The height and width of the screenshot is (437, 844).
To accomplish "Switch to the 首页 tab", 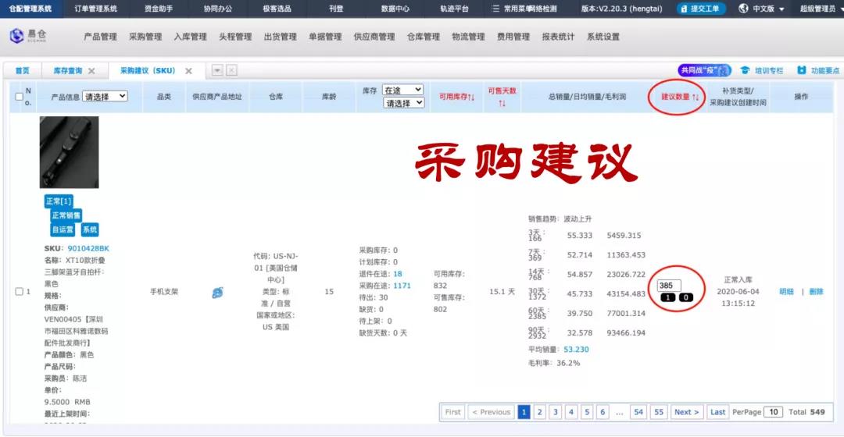I will point(23,71).
